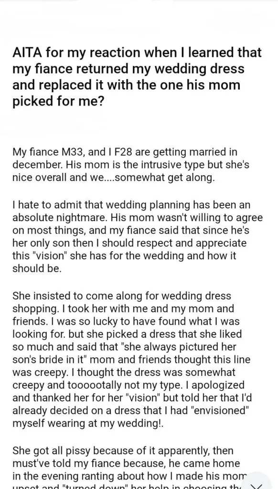278x489 pixels.
Task: Click the title line 'AITA for my reaction'
Action: pyautogui.click(x=137, y=53)
